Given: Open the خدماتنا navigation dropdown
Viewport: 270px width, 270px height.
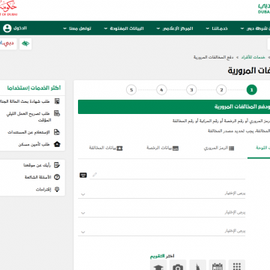Looking at the screenshot, I should (x=217, y=28).
